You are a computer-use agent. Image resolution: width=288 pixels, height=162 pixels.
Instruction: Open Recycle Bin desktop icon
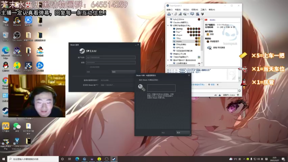tap(5, 36)
